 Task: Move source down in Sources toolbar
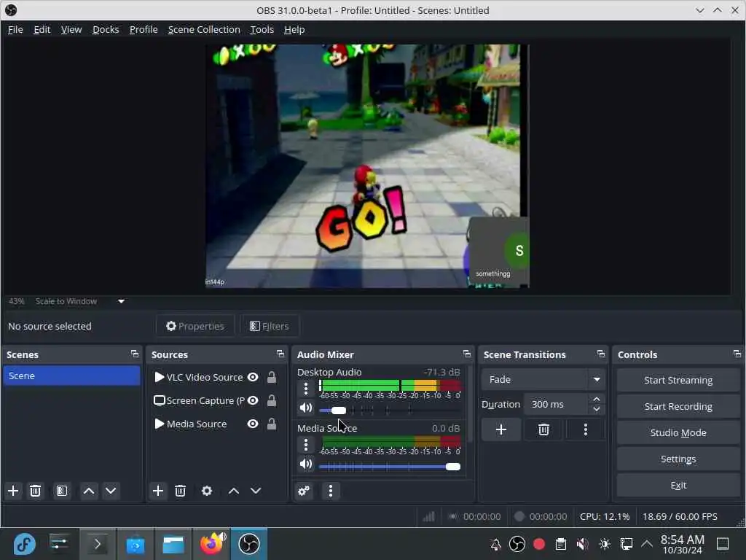[256, 491]
